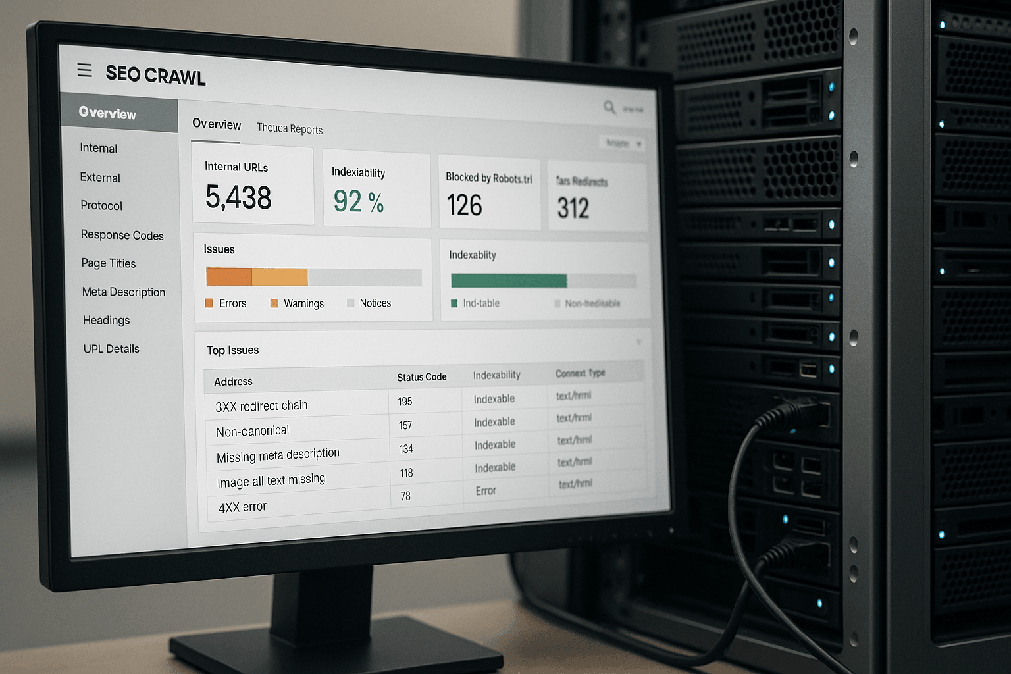Click text/html in the 3XX redirect chain row
This screenshot has height=674, width=1011.
pyautogui.click(x=574, y=396)
